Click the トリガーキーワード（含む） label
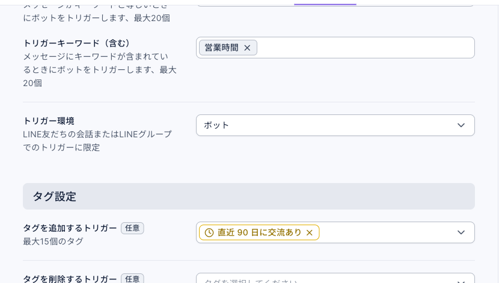 click(76, 43)
